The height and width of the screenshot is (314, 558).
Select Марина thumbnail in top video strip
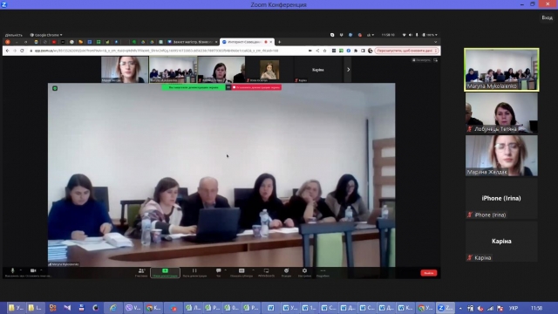(125, 70)
